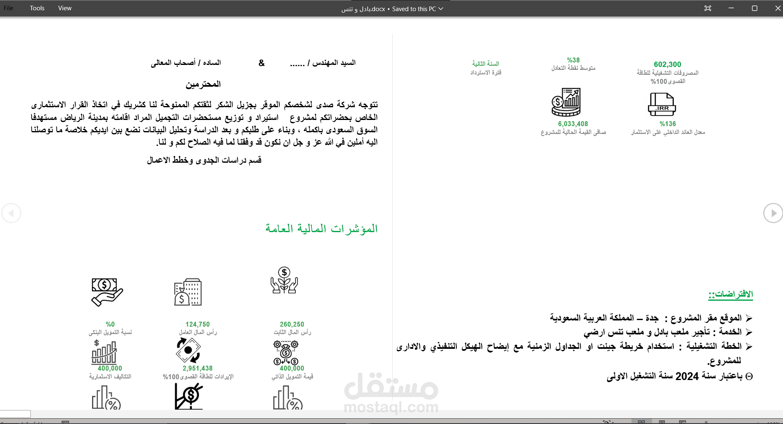
Task: Go back a page with left arrow
Action: (12, 213)
